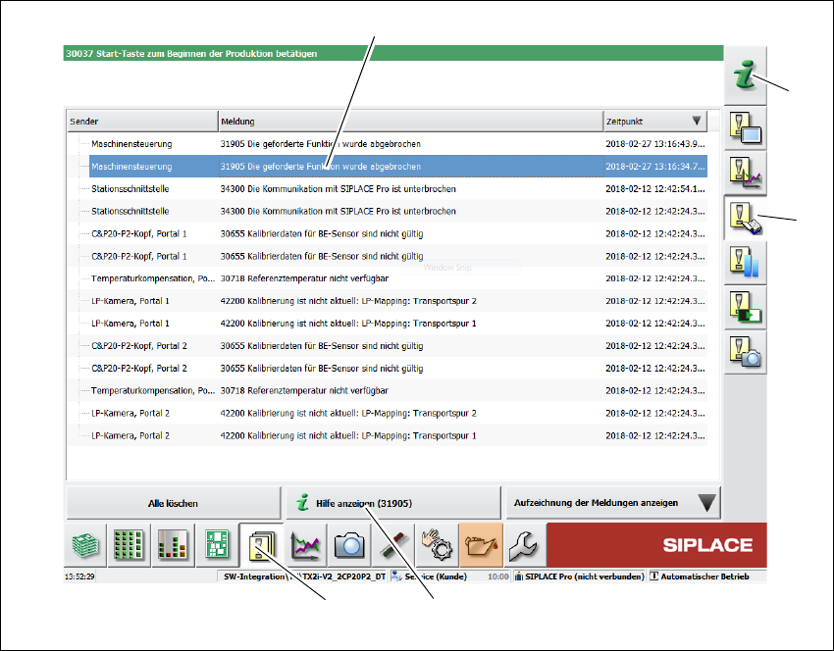Open the camera view in bottom toolbar

coord(349,545)
